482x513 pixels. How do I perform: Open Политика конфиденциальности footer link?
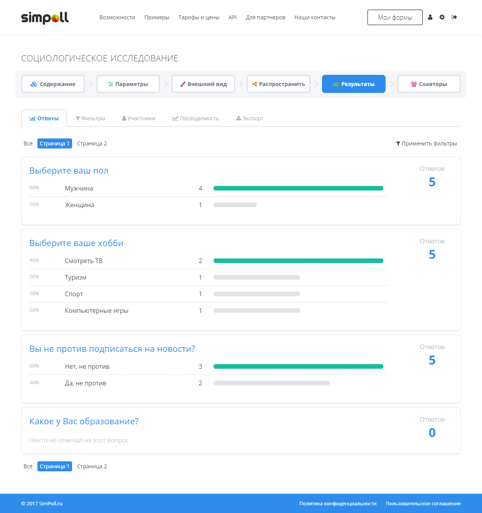click(x=338, y=503)
